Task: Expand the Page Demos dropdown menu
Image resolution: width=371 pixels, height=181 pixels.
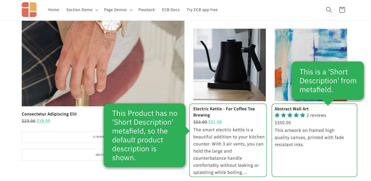Action: (118, 10)
